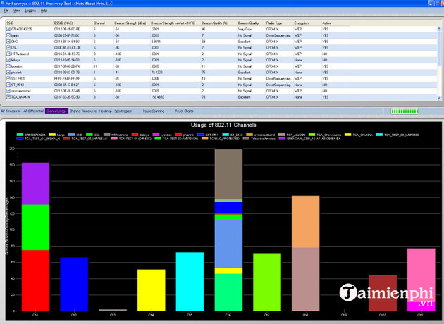Uncheck the pharlink network checkbox
444x324 pixels.
(8, 73)
